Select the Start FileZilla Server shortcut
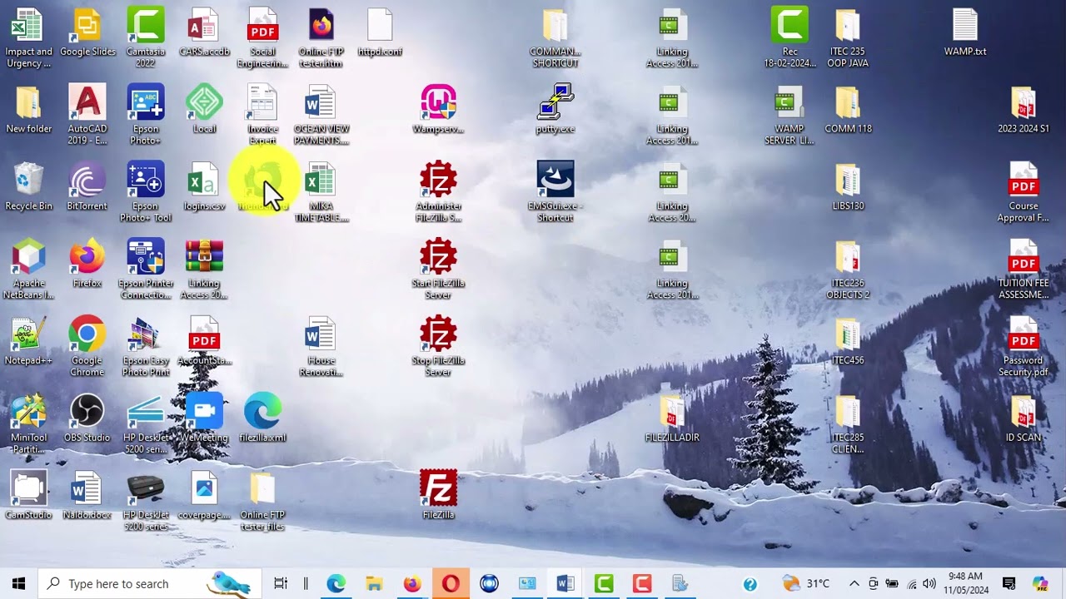The image size is (1066, 599). 438,270
